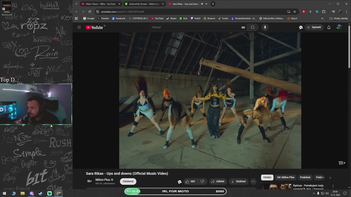Screen dimensions: 351x197
Task: Open Steam from the taskbar
Action: point(41,193)
